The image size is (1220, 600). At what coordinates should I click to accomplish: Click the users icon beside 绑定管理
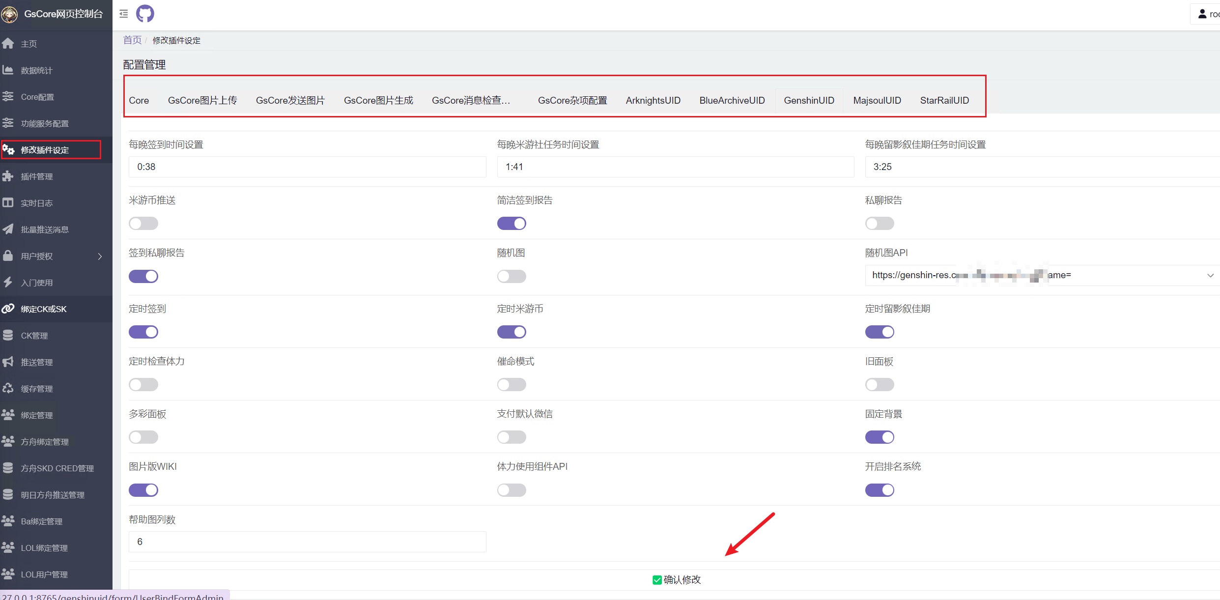point(8,415)
